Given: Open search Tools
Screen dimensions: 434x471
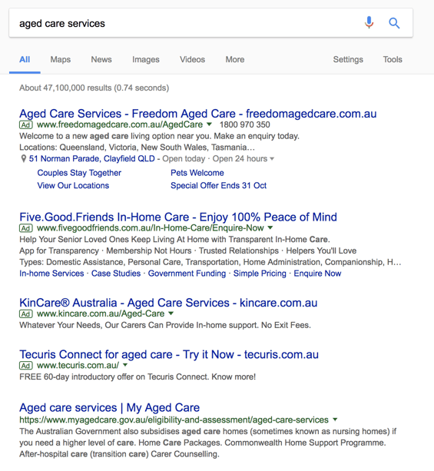Looking at the screenshot, I should click(393, 59).
